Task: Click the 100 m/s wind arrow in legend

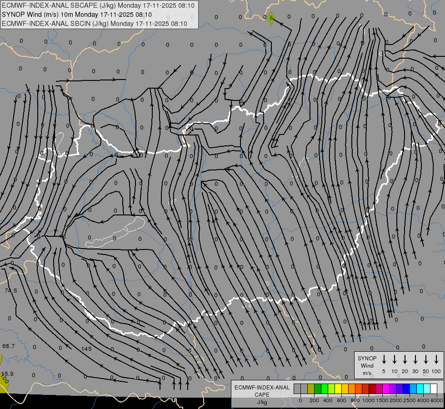Action: pyautogui.click(x=436, y=359)
